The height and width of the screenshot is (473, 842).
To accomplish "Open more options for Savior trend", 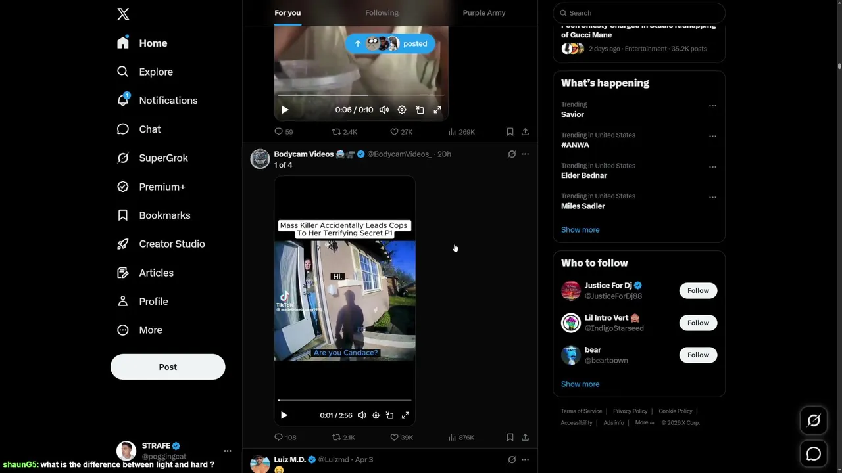I will point(712,106).
